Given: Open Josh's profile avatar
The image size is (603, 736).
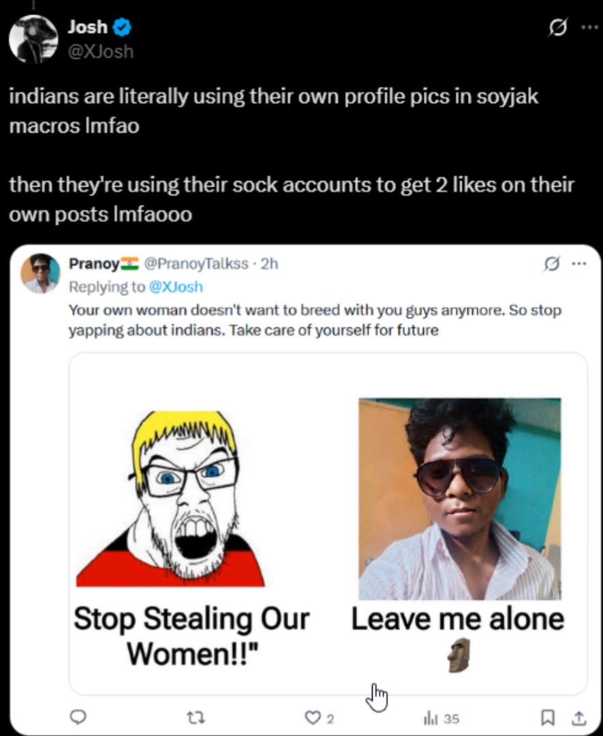Looking at the screenshot, I should [33, 39].
